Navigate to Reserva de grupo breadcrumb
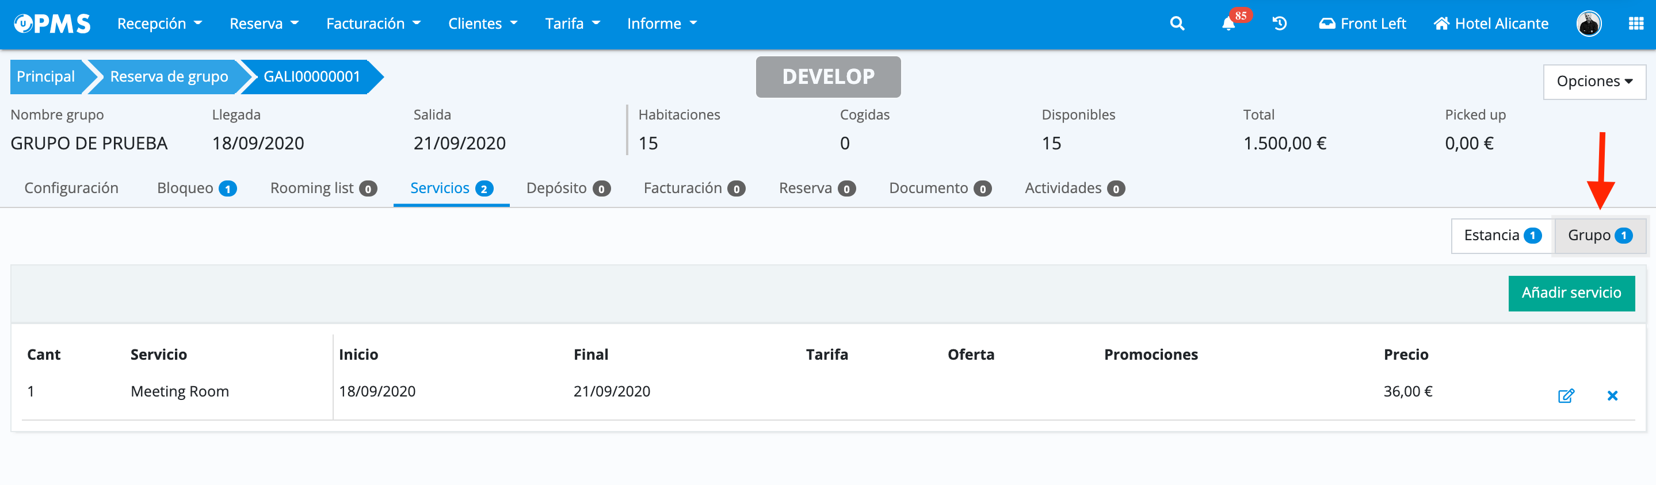1656x485 pixels. point(169,77)
